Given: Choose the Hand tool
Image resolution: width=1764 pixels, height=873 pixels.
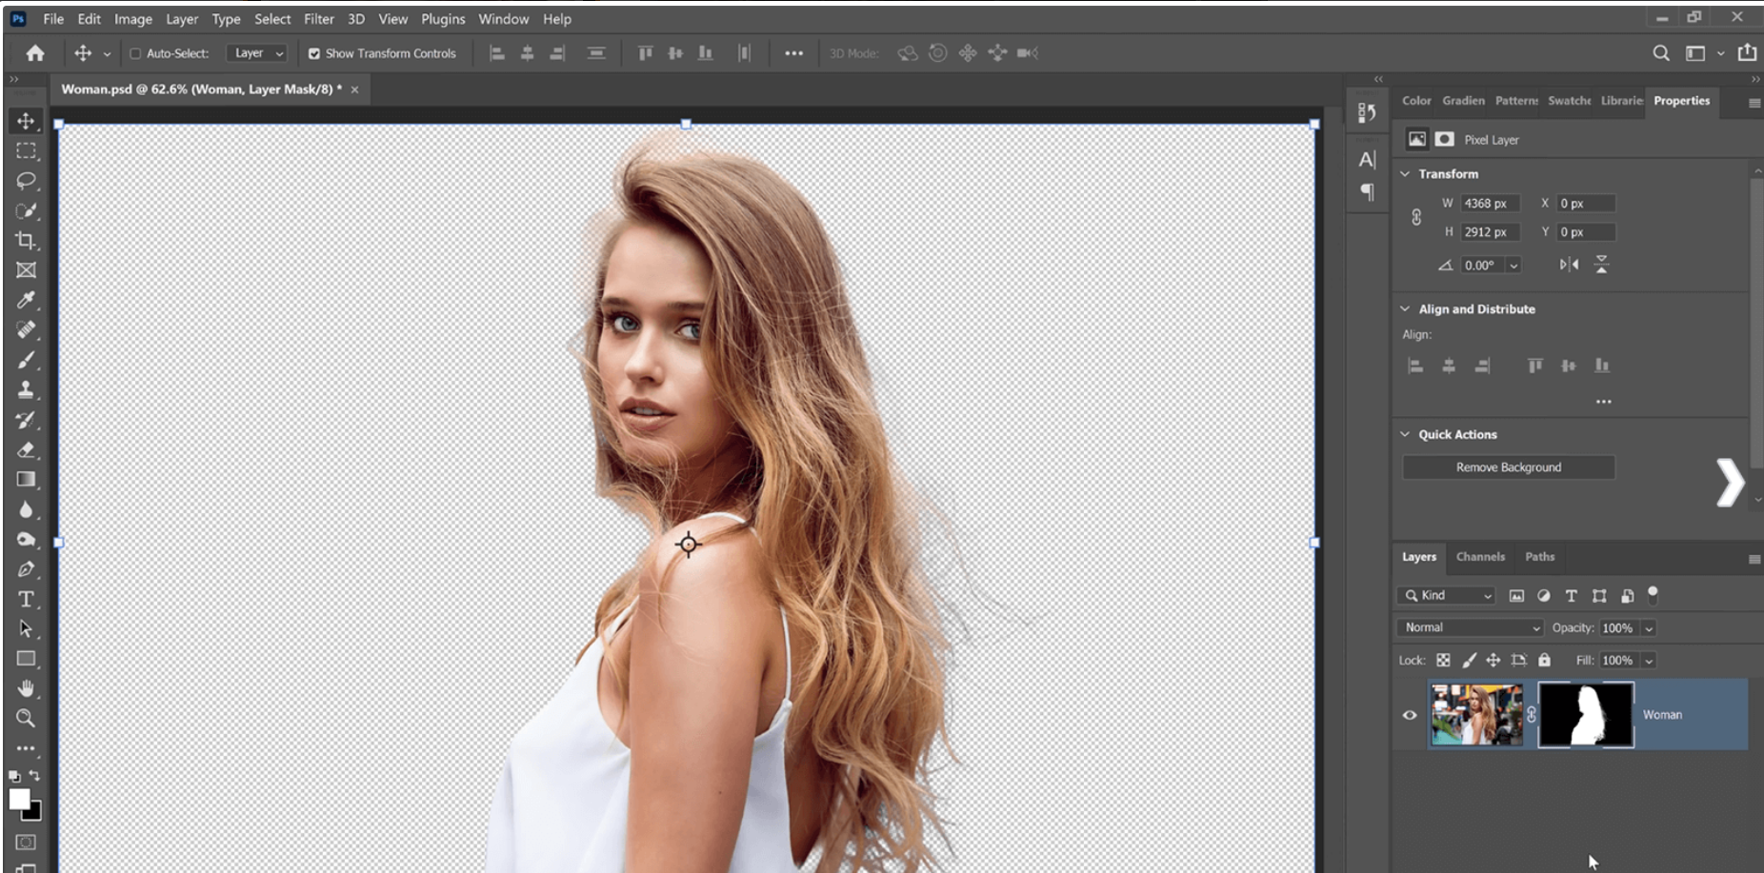Looking at the screenshot, I should pyautogui.click(x=26, y=688).
